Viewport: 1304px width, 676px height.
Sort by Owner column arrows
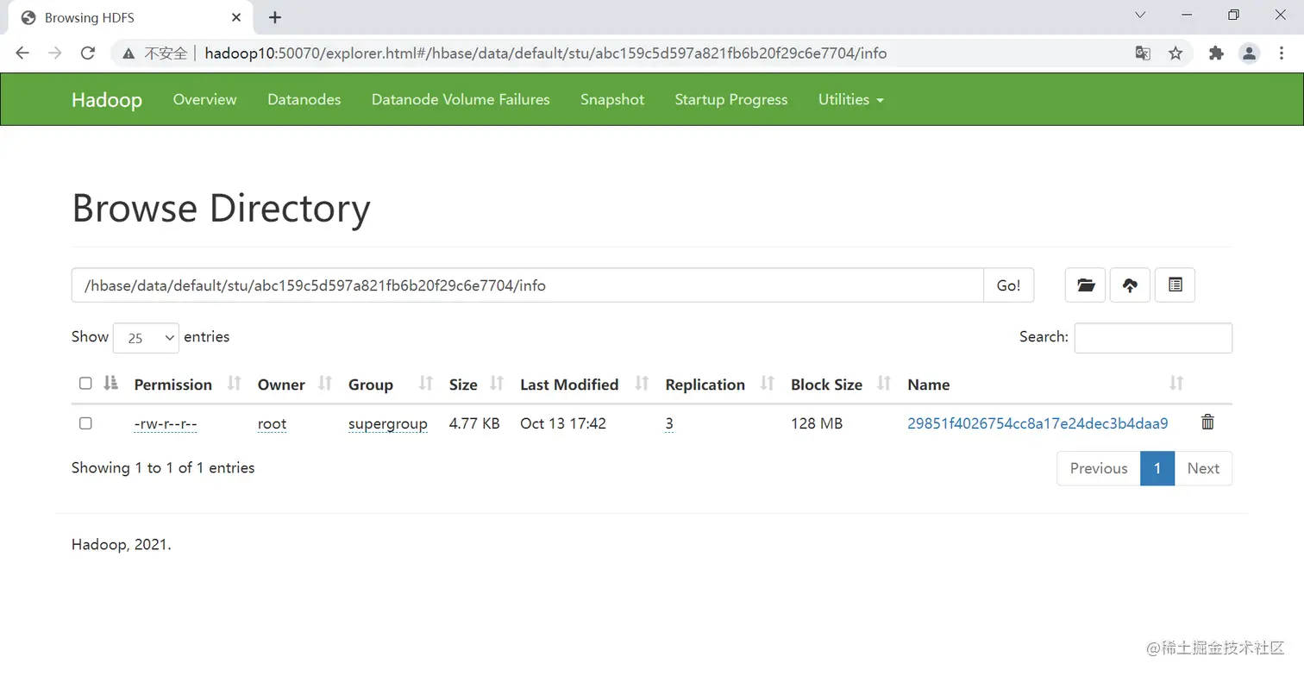[325, 384]
